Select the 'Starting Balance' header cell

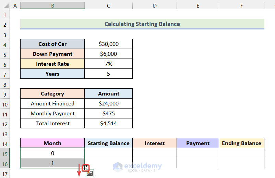pyautogui.click(x=109, y=143)
